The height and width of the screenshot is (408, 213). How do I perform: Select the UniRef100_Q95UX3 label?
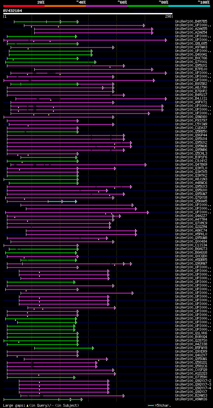191,187
